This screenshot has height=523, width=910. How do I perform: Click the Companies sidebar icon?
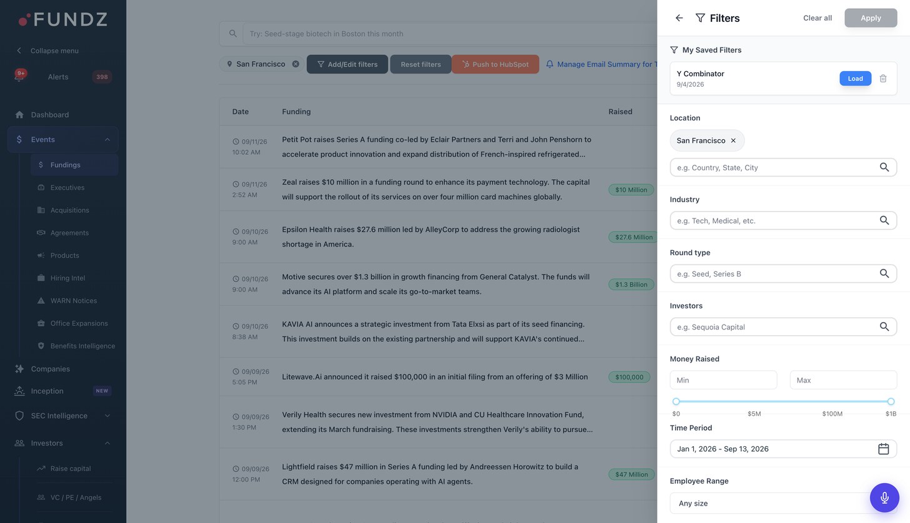click(19, 369)
